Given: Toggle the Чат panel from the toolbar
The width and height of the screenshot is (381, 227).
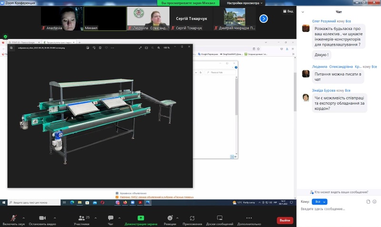Looking at the screenshot, I should [x=110, y=218].
